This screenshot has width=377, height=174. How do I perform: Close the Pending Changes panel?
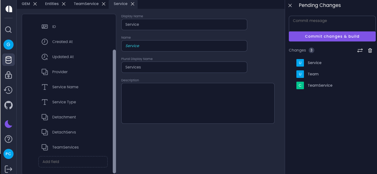[290, 5]
